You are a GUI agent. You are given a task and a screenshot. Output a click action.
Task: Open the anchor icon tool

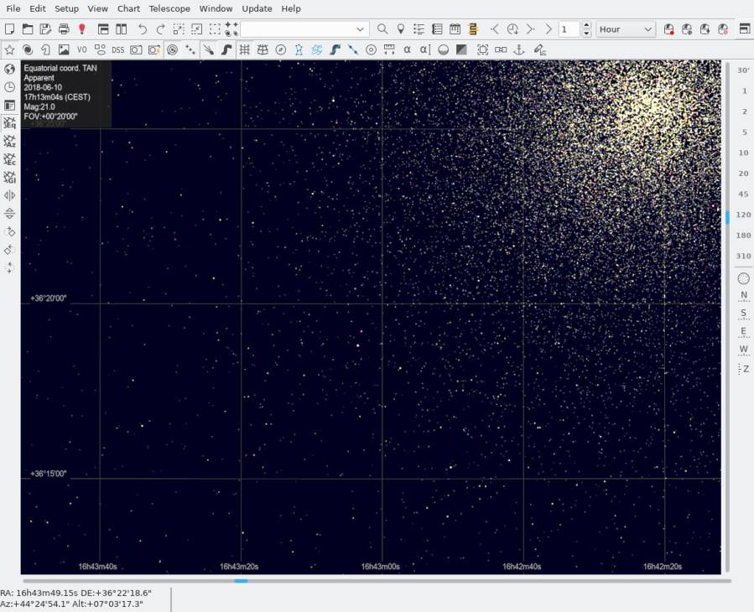pos(519,50)
